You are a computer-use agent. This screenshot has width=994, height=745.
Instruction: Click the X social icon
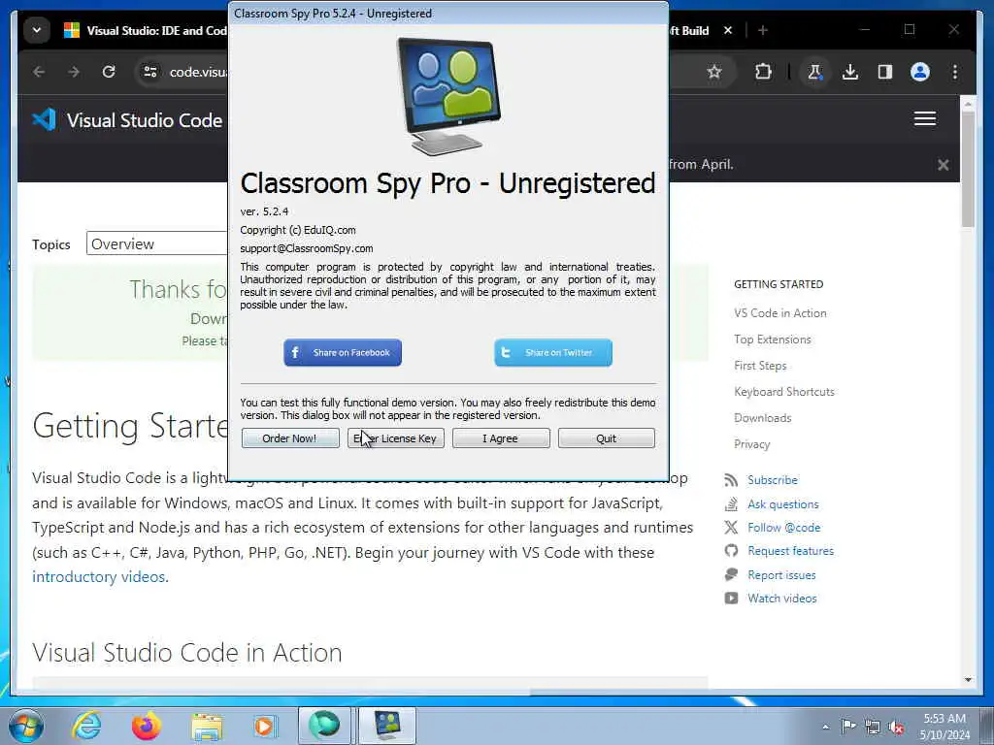click(731, 527)
